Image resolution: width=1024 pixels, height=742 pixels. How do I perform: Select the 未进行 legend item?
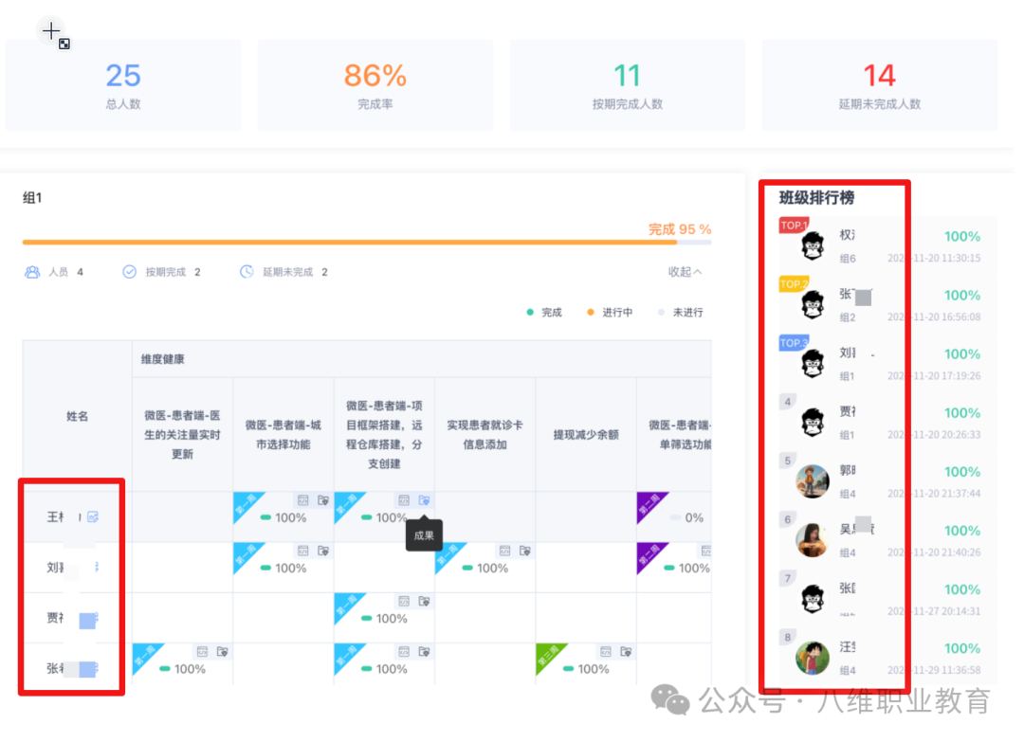click(681, 312)
